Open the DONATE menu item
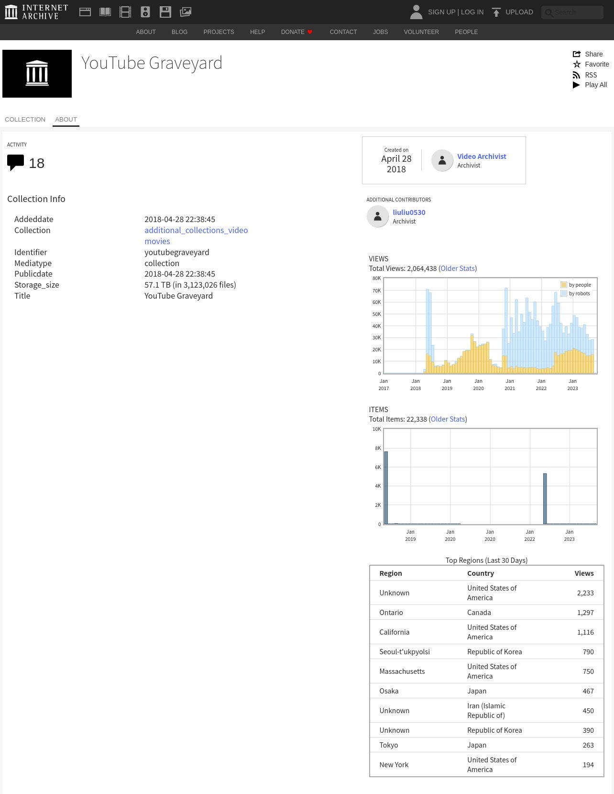 pyautogui.click(x=293, y=32)
